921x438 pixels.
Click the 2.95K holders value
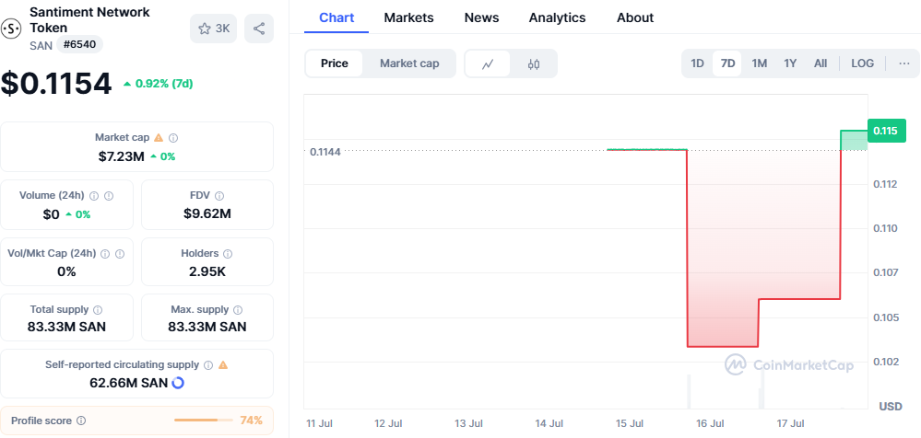[x=207, y=271]
